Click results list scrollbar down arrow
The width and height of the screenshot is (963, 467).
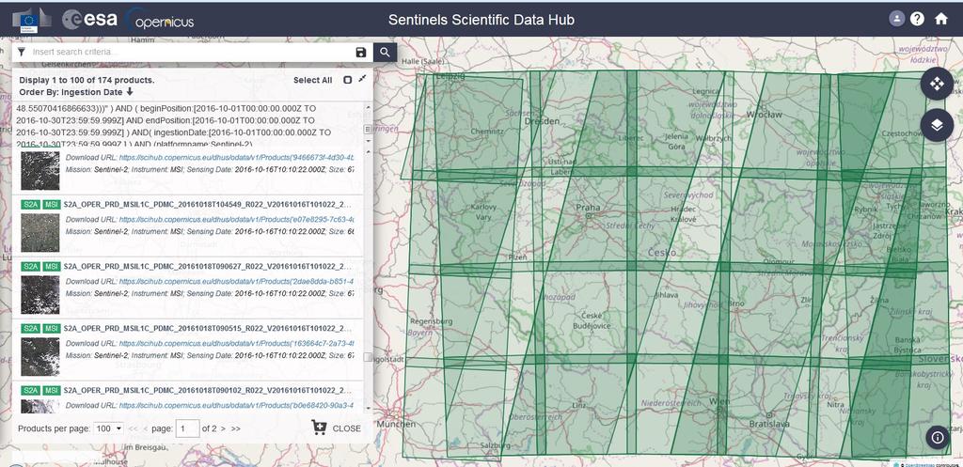click(x=368, y=408)
